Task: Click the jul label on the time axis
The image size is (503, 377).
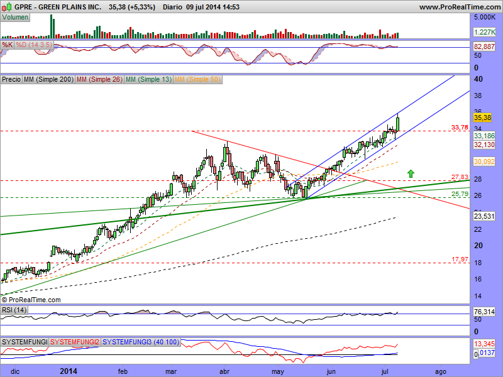Action: pos(384,371)
